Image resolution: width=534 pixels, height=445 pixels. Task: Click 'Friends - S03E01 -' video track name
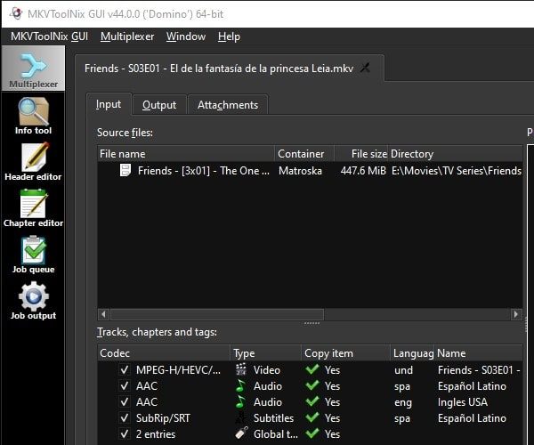click(x=479, y=369)
